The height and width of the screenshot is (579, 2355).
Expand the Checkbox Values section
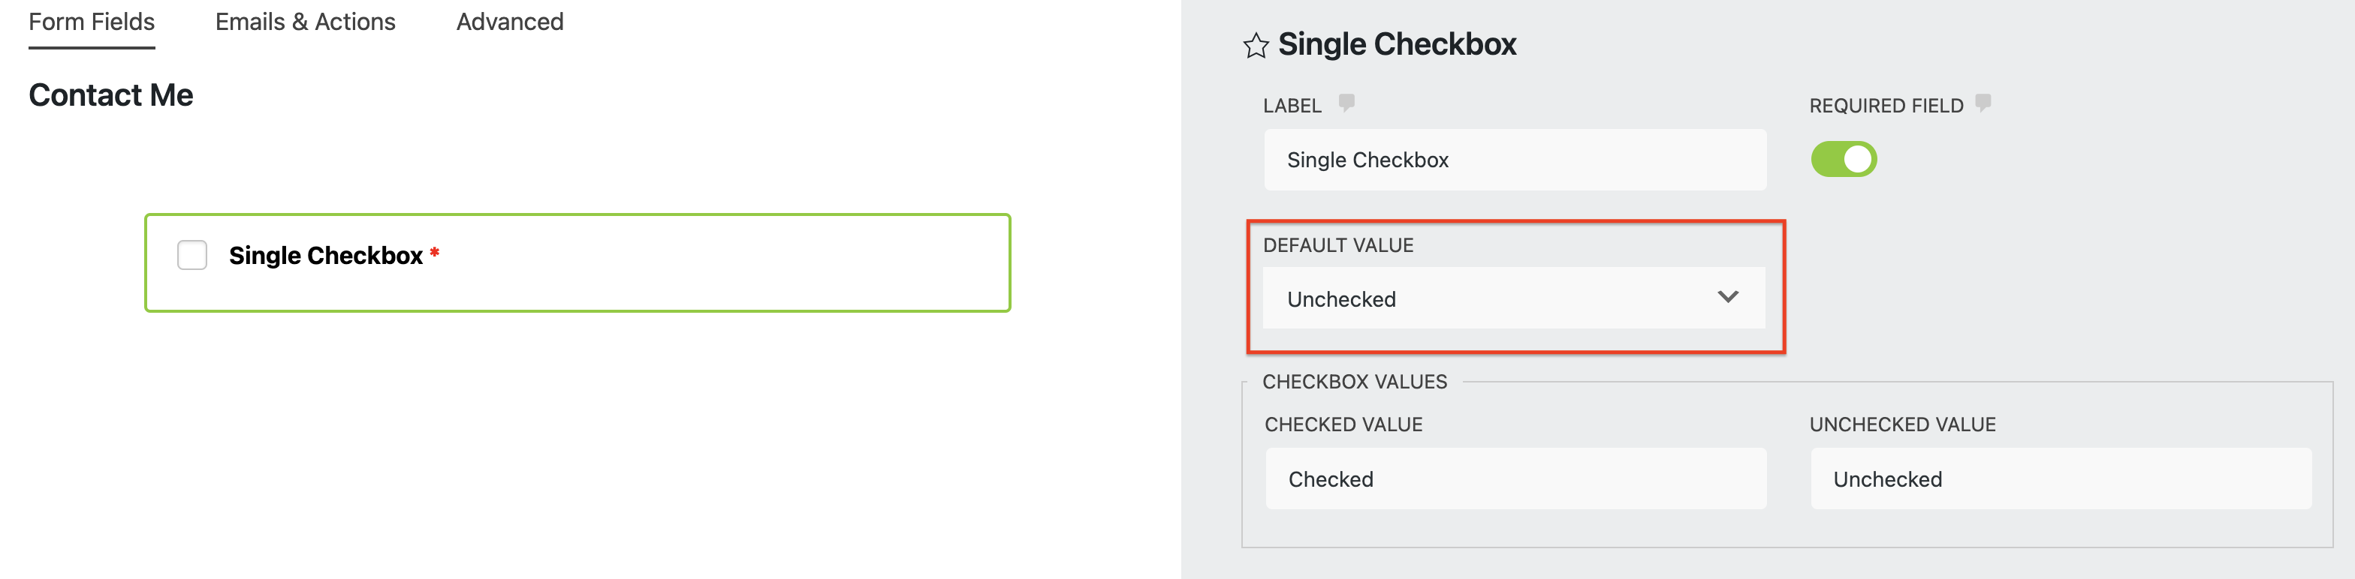(1353, 381)
